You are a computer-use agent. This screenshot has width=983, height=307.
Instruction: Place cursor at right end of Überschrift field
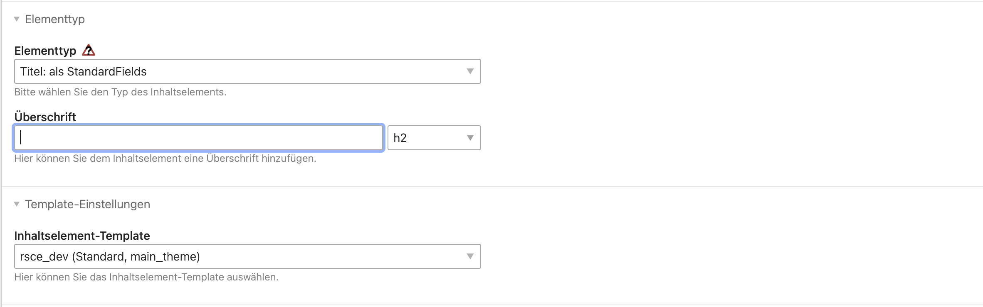click(x=374, y=138)
